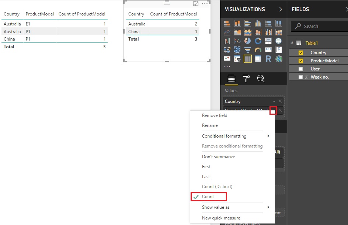Select the line chart visualization
The width and height of the screenshot is (348, 225).
point(227,32)
